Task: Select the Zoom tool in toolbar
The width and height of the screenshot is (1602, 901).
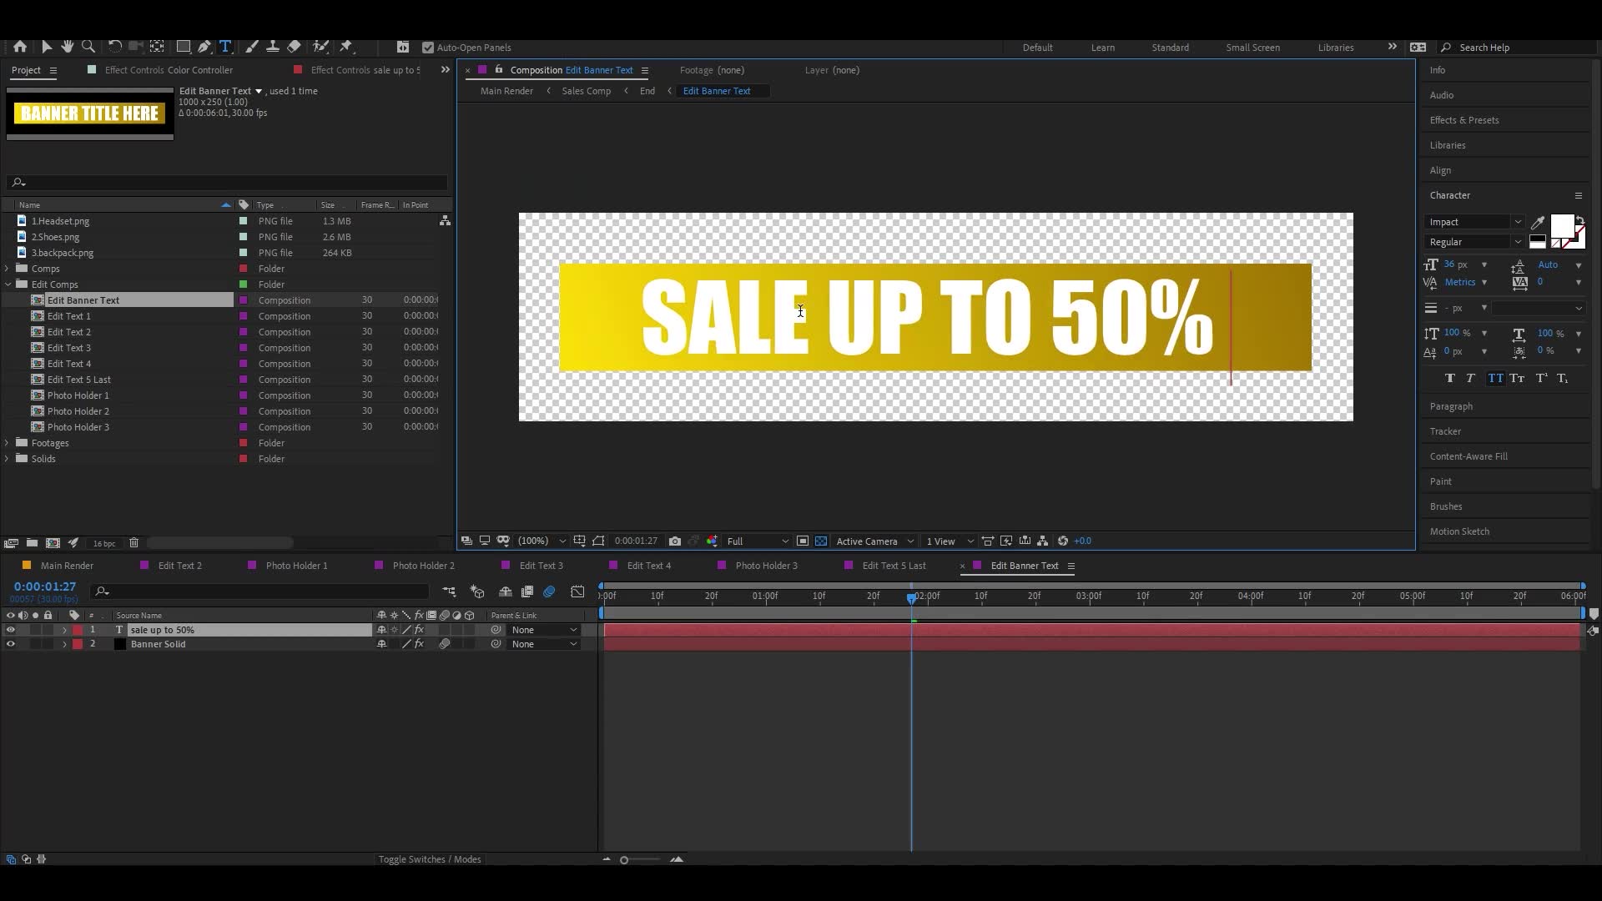Action: pyautogui.click(x=88, y=46)
